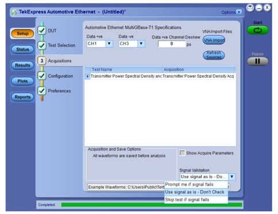Open the Results panel
Viewport: 278px width, 214px height.
[22, 65]
